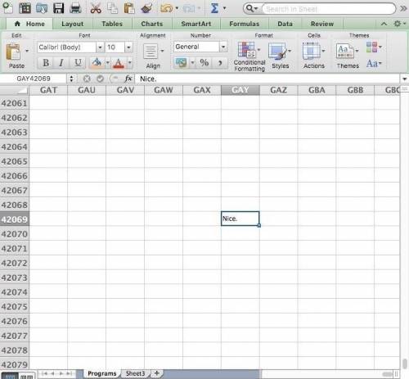Viewport: 409px width, 379px height.
Task: Click the Search in Sheet field
Action: point(329,9)
